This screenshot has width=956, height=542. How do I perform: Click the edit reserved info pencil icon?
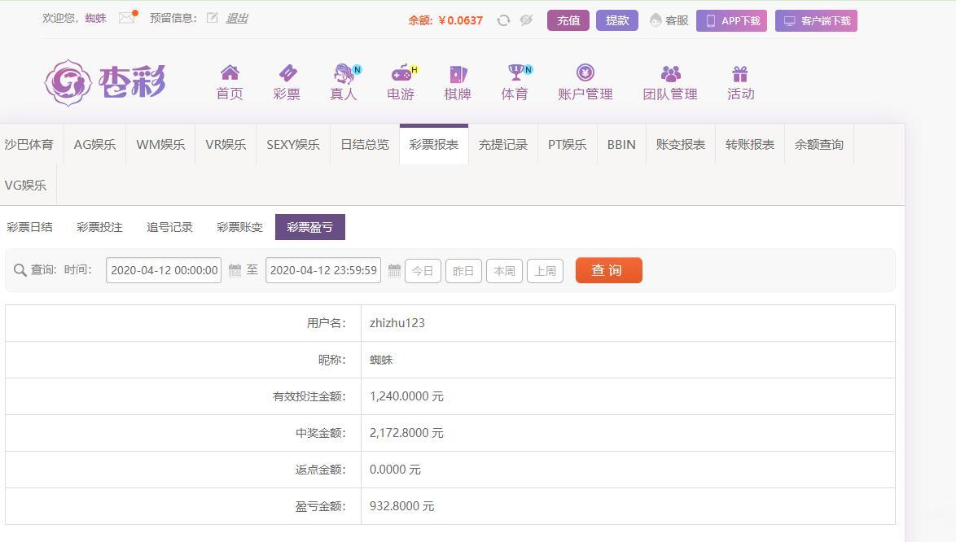click(213, 18)
